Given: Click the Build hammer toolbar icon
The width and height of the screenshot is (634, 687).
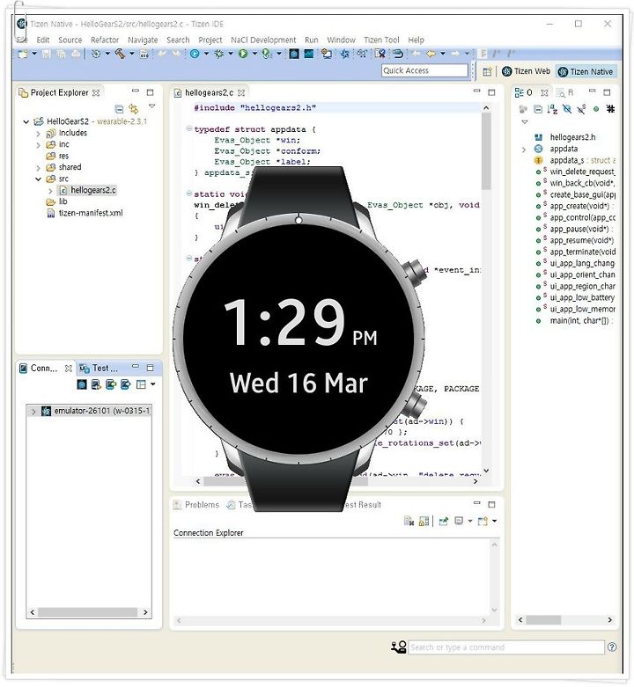Looking at the screenshot, I should (120, 54).
